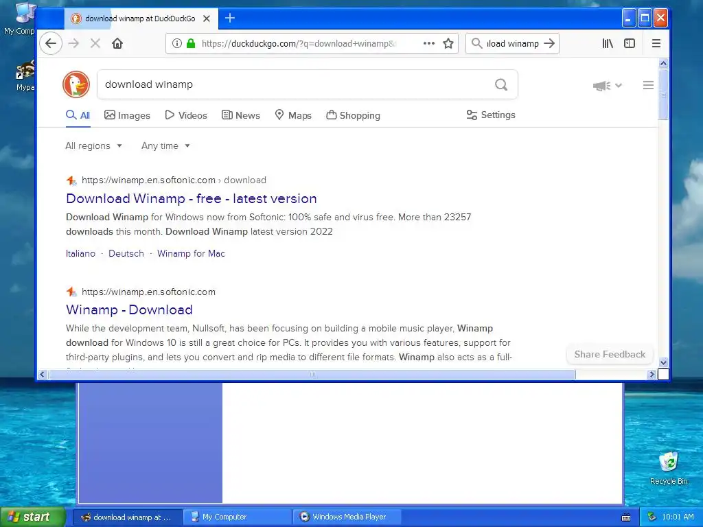Open the DuckDuckGo side menu icon
Image resolution: width=703 pixels, height=527 pixels.
648,85
